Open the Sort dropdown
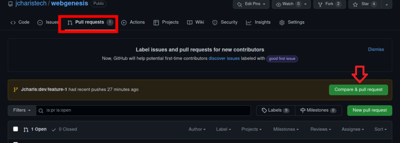The image size is (400, 143). click(380, 129)
